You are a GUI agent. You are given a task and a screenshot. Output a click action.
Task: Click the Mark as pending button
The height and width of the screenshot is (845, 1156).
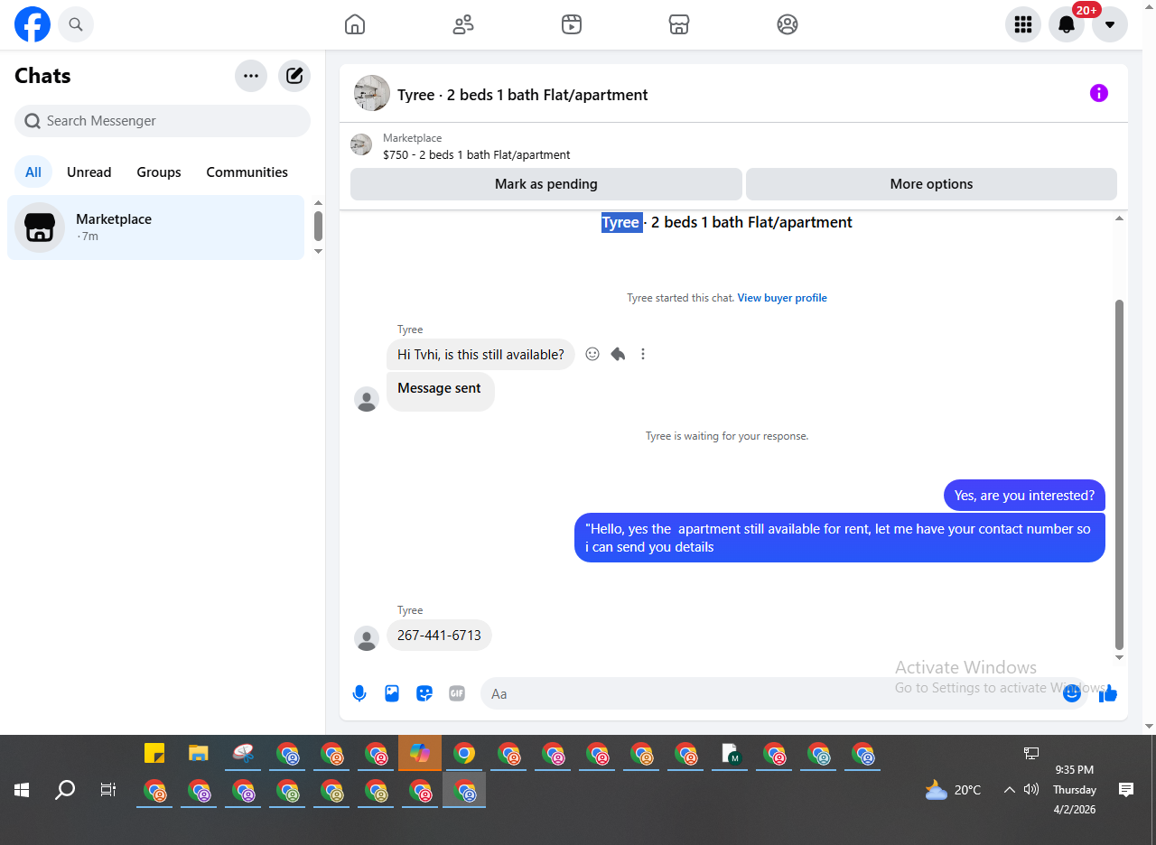point(546,184)
